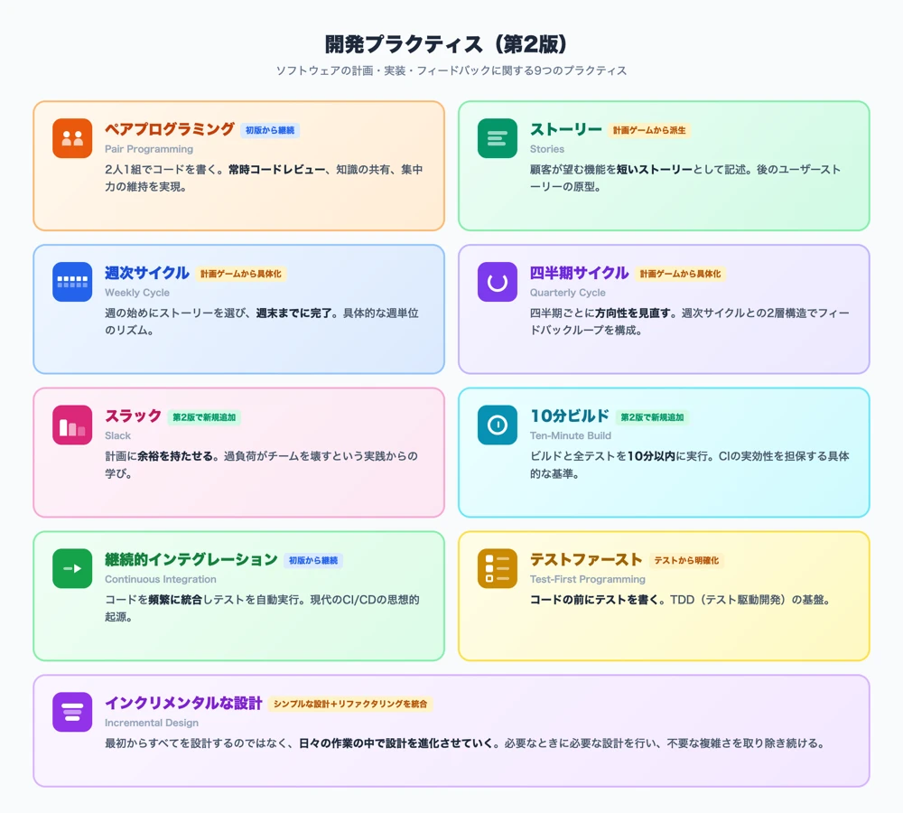Click the シンプルな設計+リファクタリングを統合 badge

[x=350, y=704]
